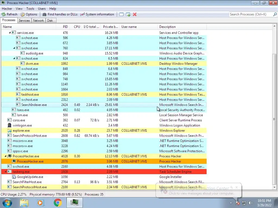The width and height of the screenshot is (278, 208).
Task: Click the scrollbar up arrow
Action: point(274,26)
